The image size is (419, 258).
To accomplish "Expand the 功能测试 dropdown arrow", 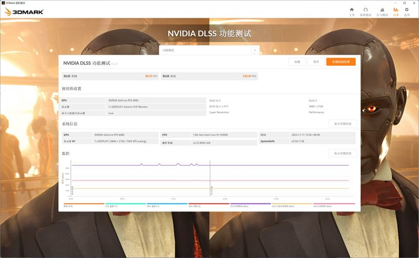I will (x=255, y=50).
